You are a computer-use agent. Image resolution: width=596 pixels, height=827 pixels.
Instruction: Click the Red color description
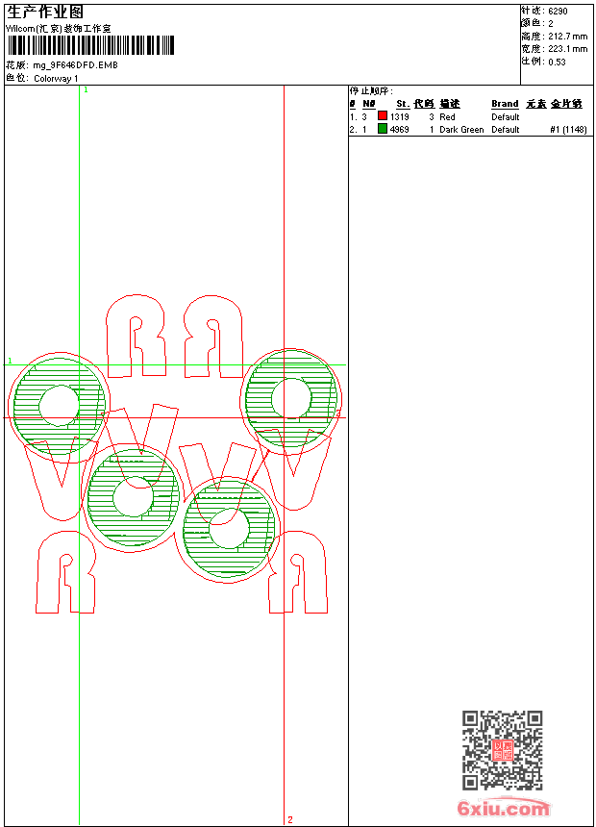(x=447, y=117)
